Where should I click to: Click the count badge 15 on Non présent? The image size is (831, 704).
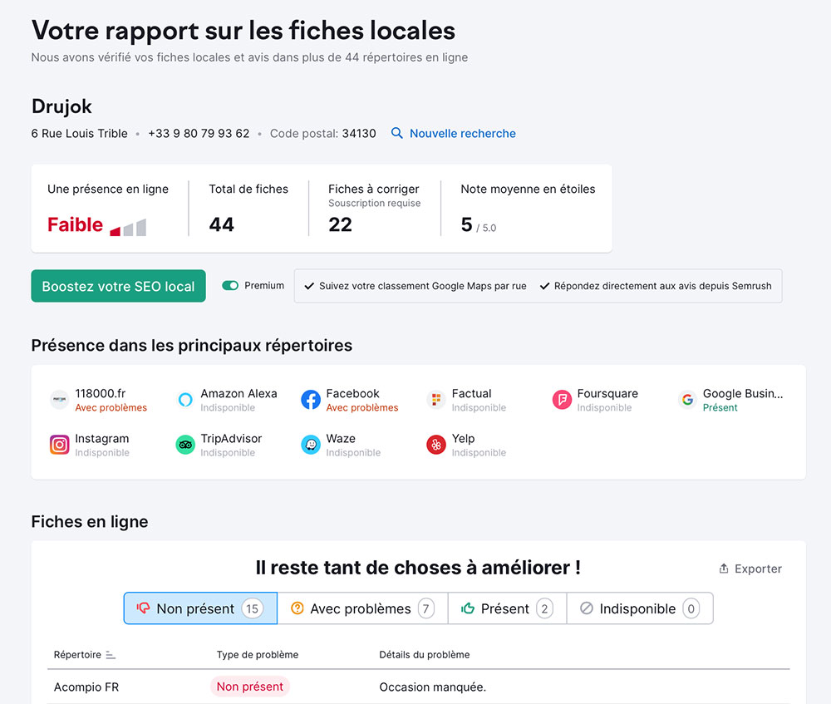(253, 608)
